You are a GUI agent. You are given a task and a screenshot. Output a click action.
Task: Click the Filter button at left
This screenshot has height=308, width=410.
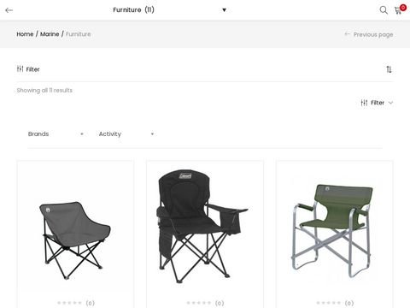click(28, 69)
